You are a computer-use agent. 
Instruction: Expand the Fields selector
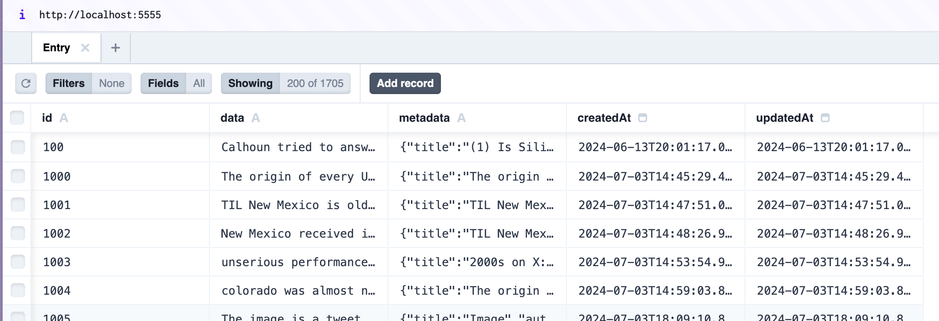click(176, 83)
